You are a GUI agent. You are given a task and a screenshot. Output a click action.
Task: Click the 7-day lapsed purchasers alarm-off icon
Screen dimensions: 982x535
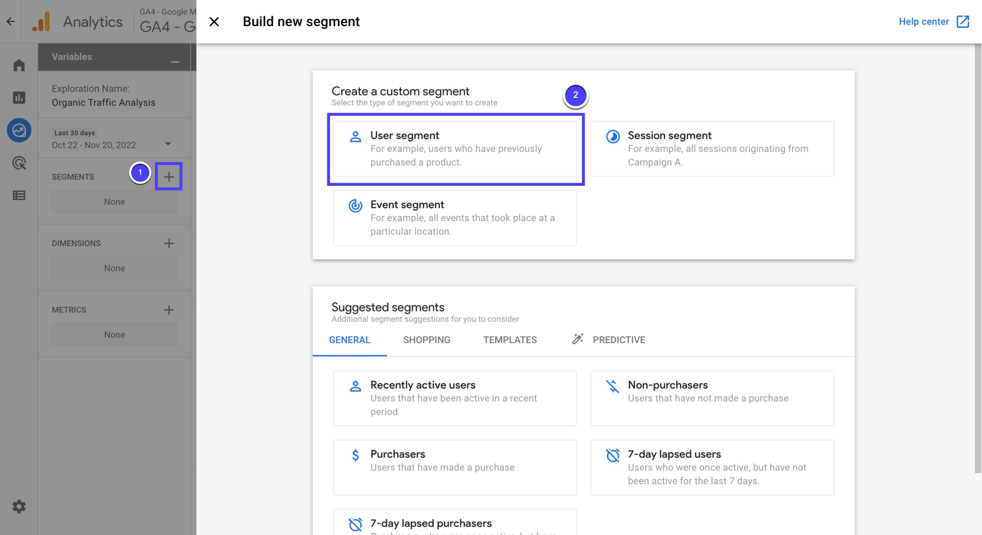coord(355,524)
